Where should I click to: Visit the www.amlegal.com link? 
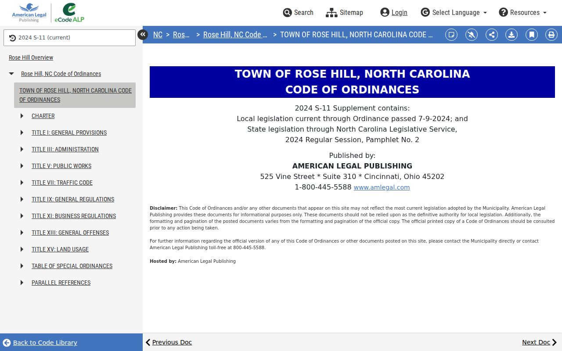coord(382,187)
